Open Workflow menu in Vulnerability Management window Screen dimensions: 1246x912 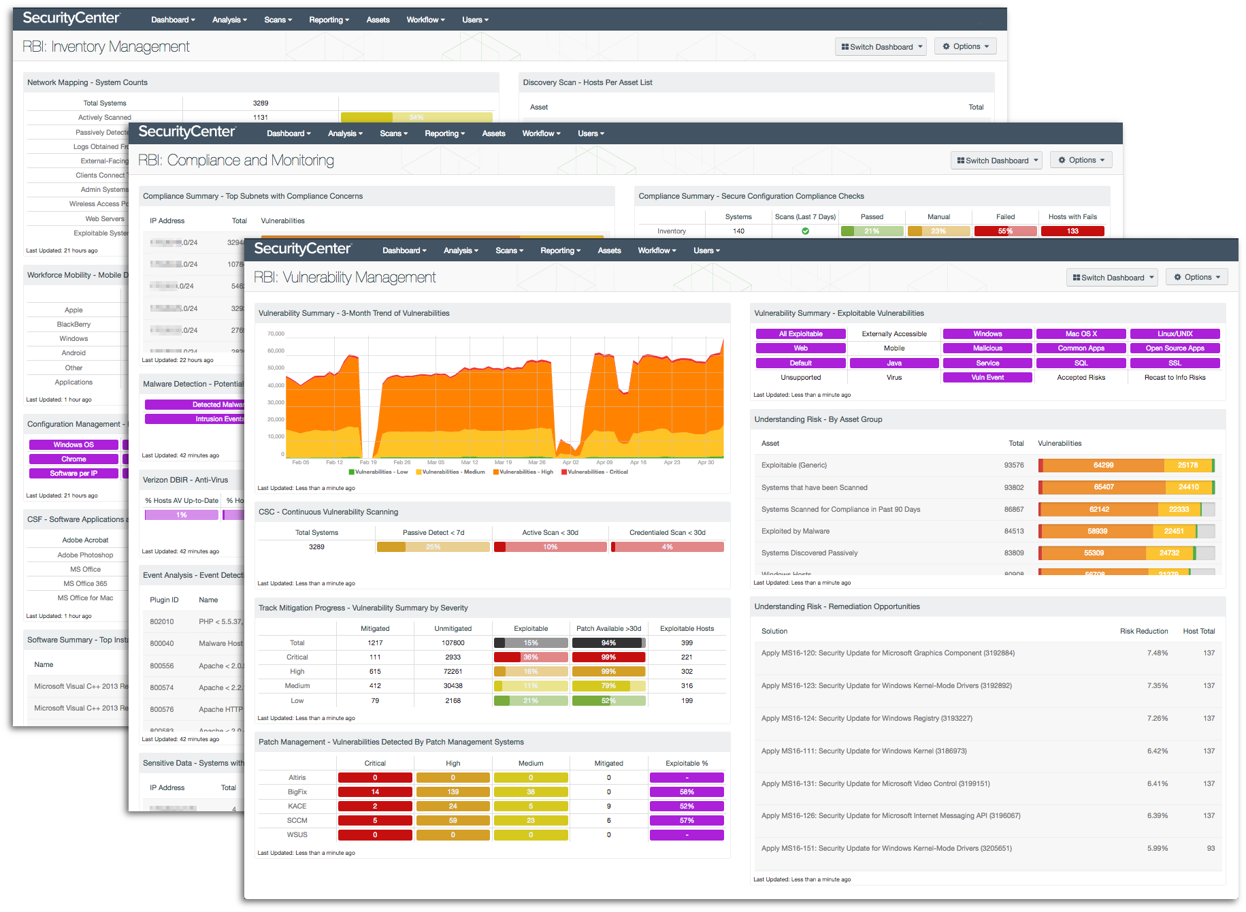coord(657,250)
